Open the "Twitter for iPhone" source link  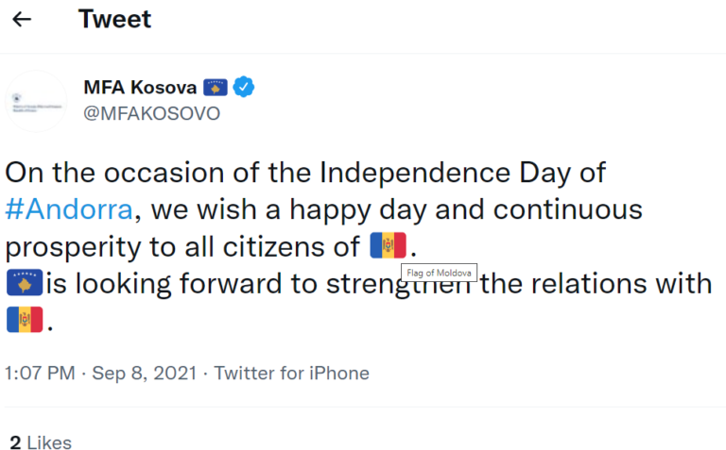click(x=291, y=373)
